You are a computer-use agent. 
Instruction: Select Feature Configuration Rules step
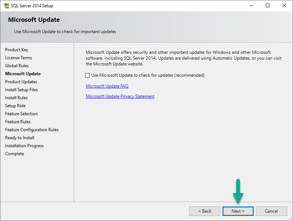coord(32,130)
